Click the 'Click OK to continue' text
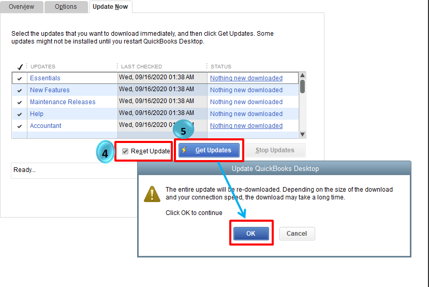Image resolution: width=429 pixels, height=287 pixels. click(x=194, y=213)
